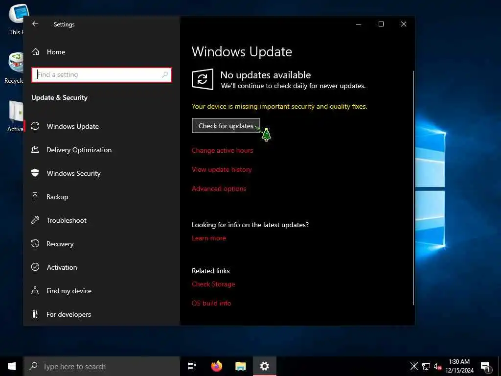Open the Windows Start menu
Image resolution: width=501 pixels, height=376 pixels.
coord(12,366)
